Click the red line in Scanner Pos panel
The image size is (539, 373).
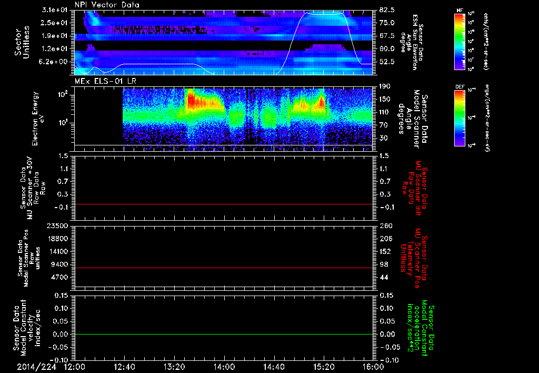[x=224, y=268]
